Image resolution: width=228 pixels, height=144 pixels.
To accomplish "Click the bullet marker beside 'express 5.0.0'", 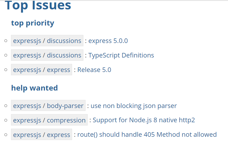I will (6, 41).
